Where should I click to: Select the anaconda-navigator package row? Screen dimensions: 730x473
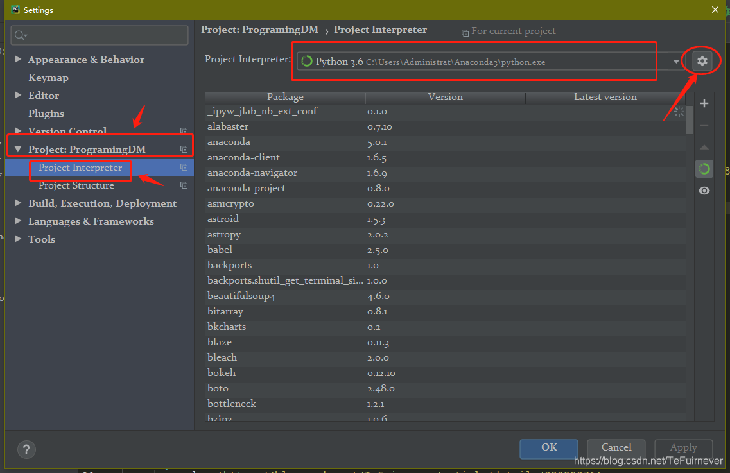[x=445, y=173]
